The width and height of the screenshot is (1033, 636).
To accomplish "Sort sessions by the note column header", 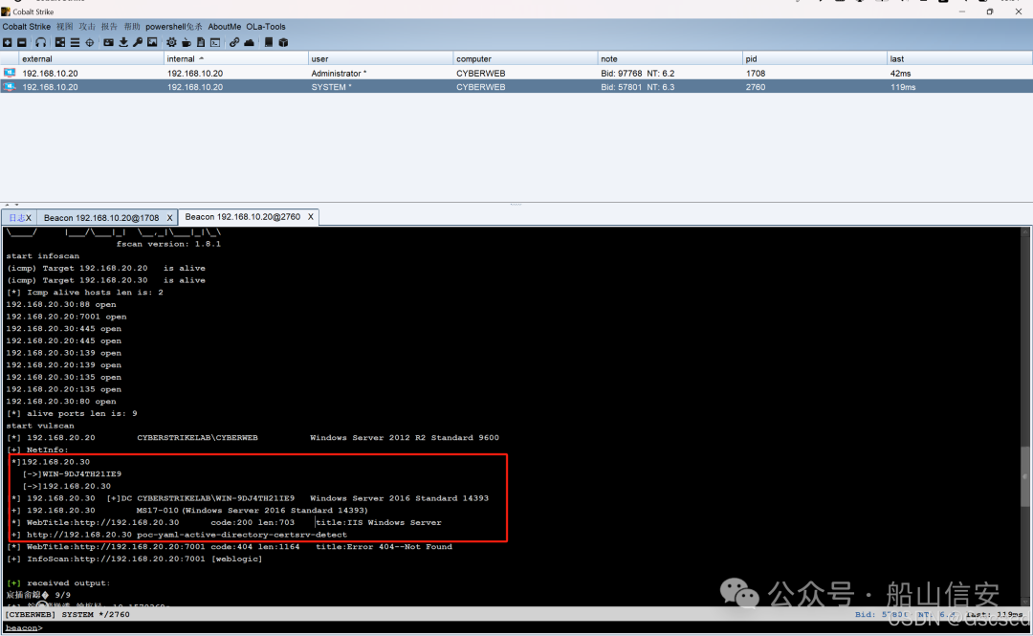I will coord(670,58).
